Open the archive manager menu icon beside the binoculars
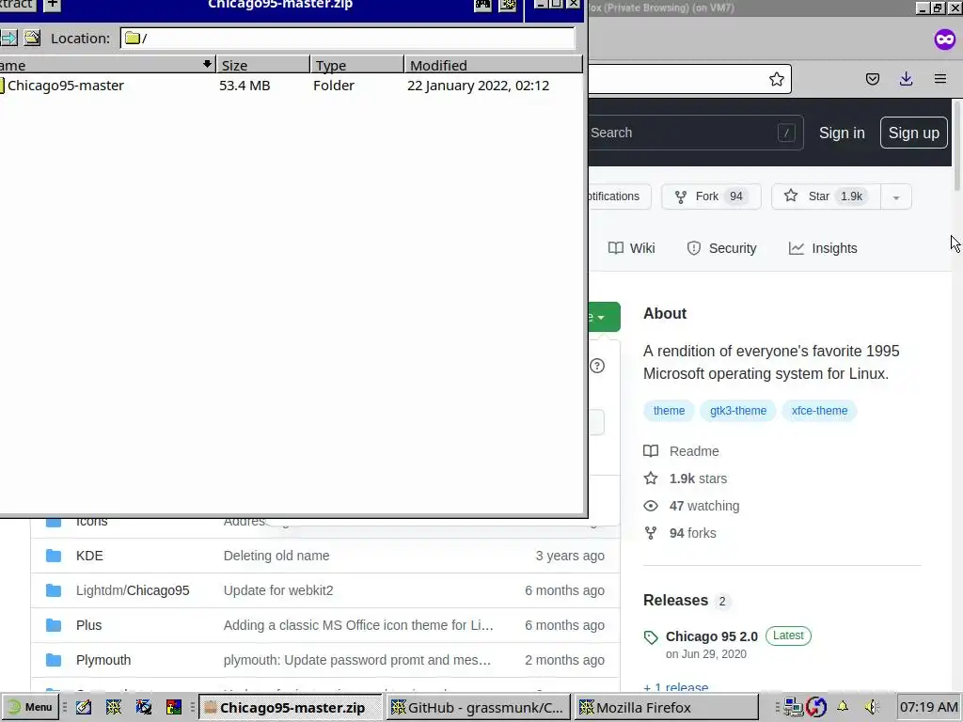963x722 pixels. 508,5
